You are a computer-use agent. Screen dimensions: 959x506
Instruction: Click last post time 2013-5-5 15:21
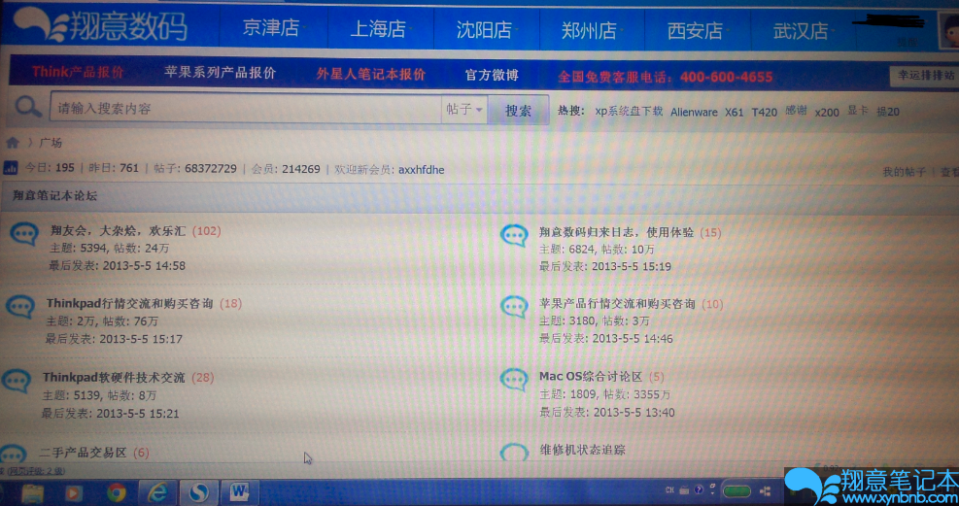pyautogui.click(x=138, y=414)
